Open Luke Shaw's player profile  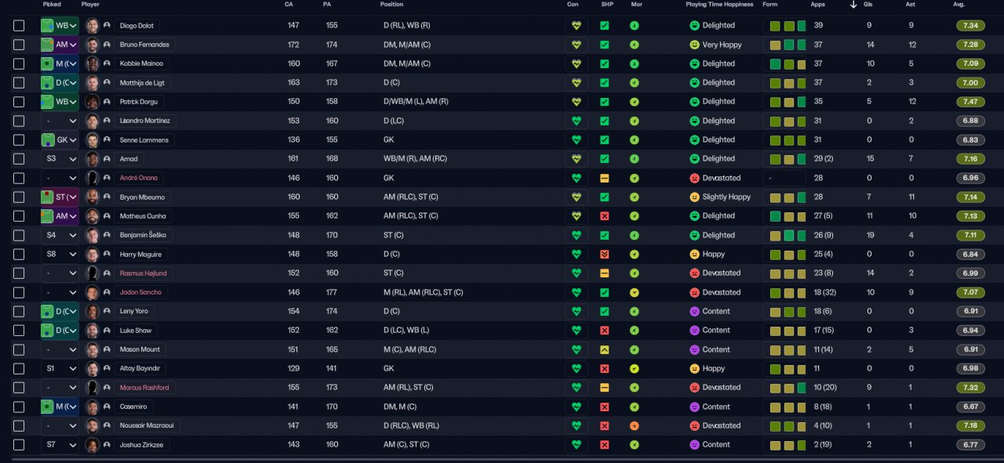136,331
